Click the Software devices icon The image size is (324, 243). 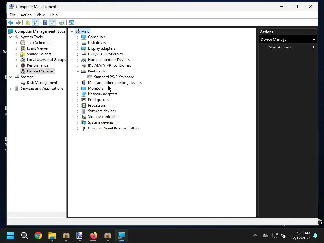coord(84,111)
